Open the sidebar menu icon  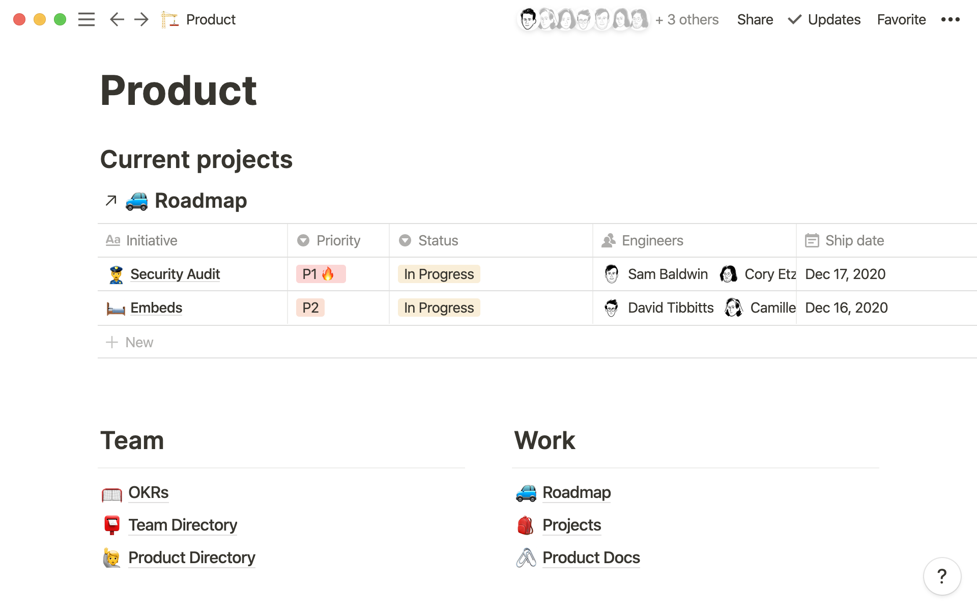point(87,19)
